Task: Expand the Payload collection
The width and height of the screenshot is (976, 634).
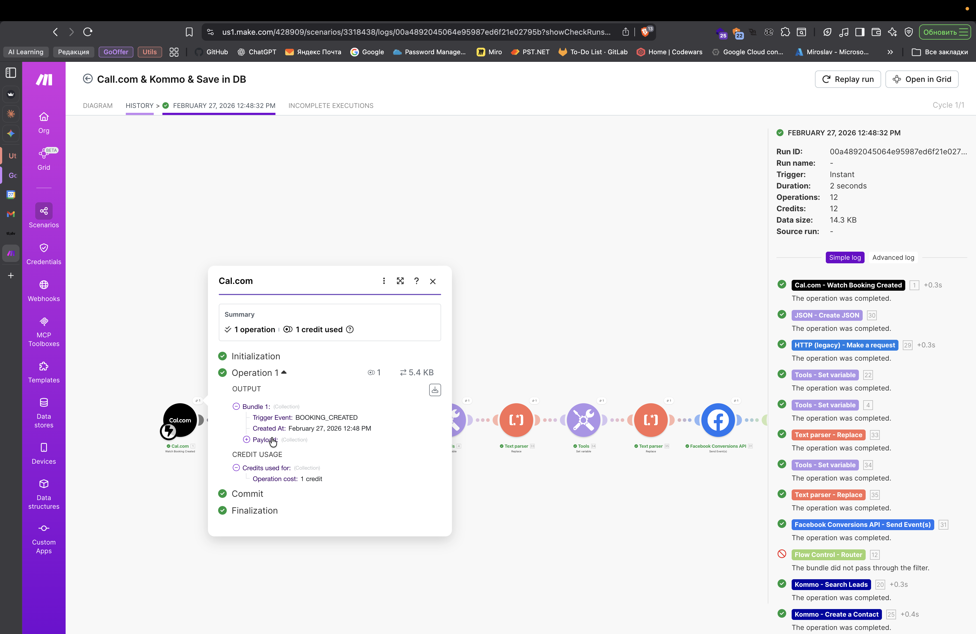Action: pyautogui.click(x=246, y=440)
